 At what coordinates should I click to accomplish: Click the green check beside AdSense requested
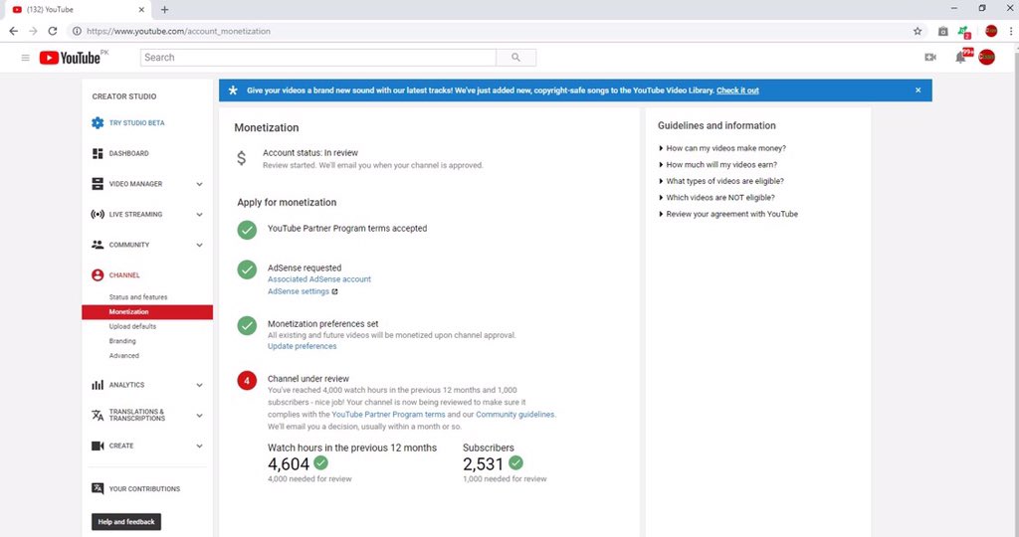[247, 269]
